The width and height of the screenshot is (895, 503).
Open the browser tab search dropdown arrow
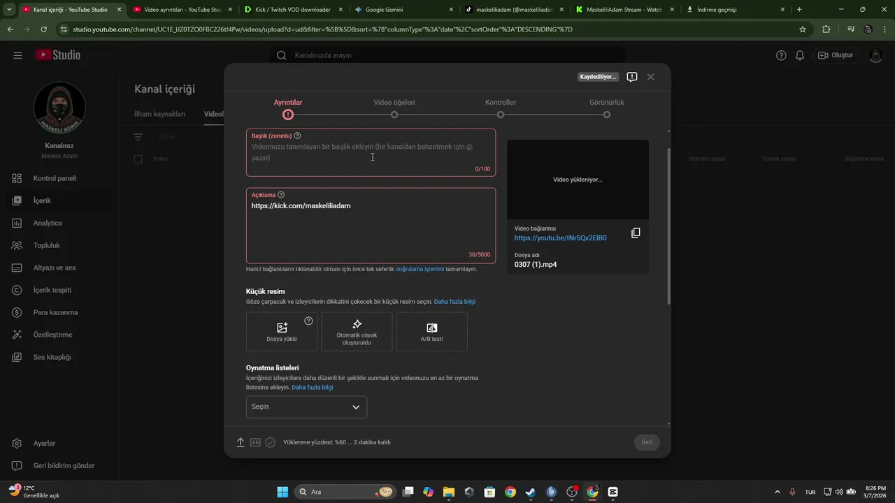coord(9,10)
